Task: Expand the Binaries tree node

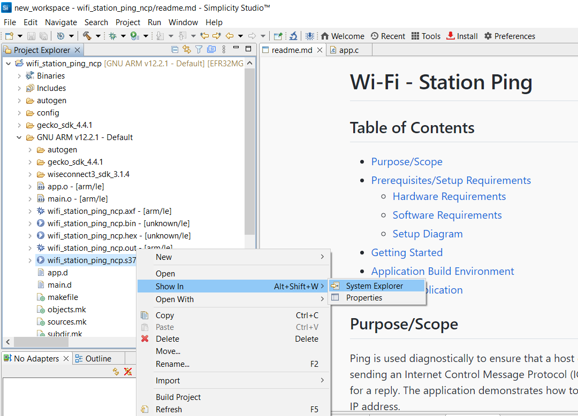Action: pyautogui.click(x=19, y=76)
